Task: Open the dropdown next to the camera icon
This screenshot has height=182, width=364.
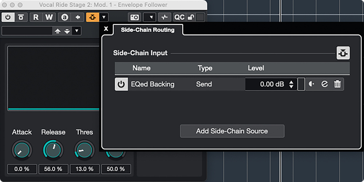Action: pyautogui.click(x=150, y=17)
